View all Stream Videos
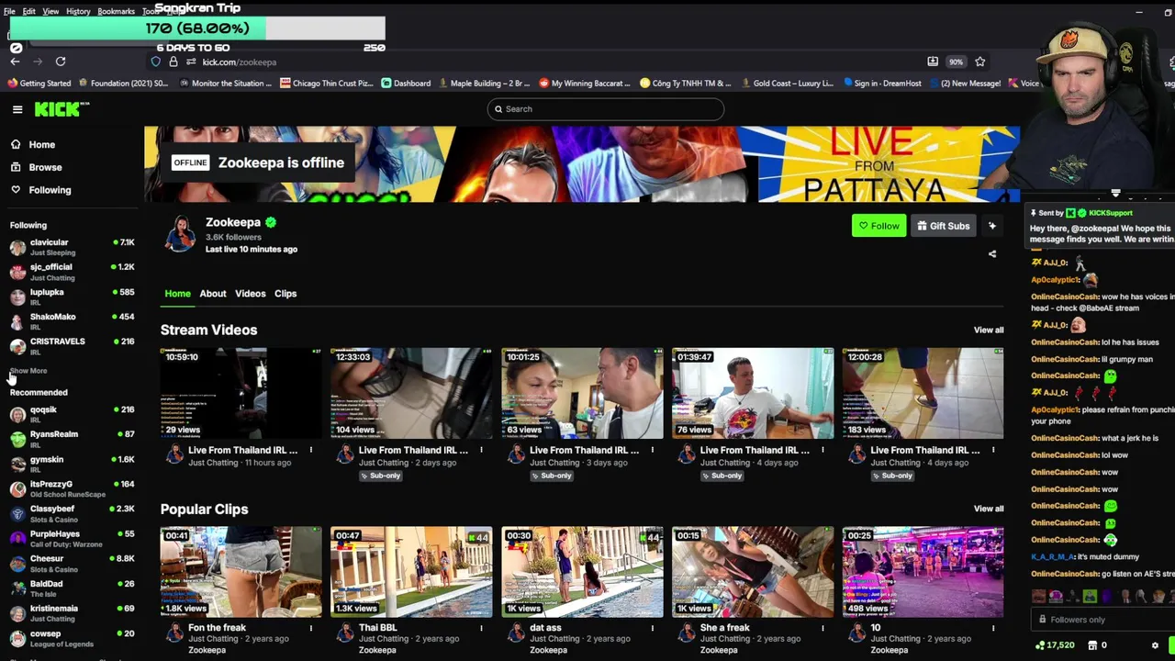This screenshot has width=1175, height=661. (989, 330)
